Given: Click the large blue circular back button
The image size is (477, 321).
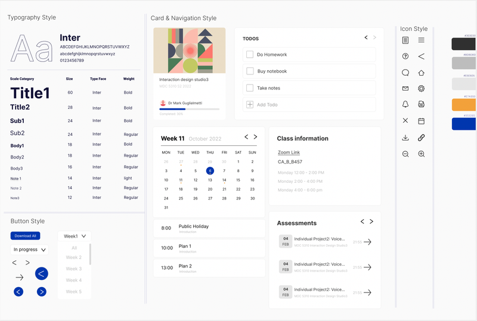Looking at the screenshot, I should click(41, 273).
